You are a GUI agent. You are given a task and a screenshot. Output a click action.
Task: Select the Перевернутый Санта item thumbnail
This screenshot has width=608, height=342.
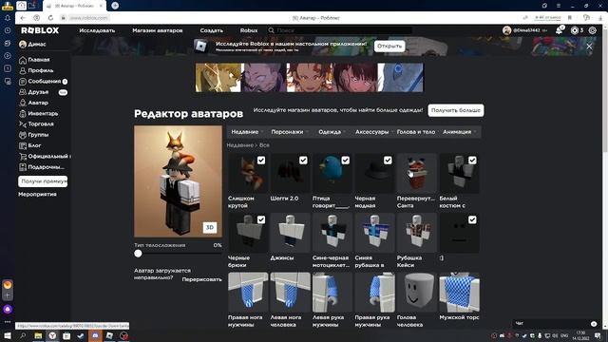pos(416,173)
